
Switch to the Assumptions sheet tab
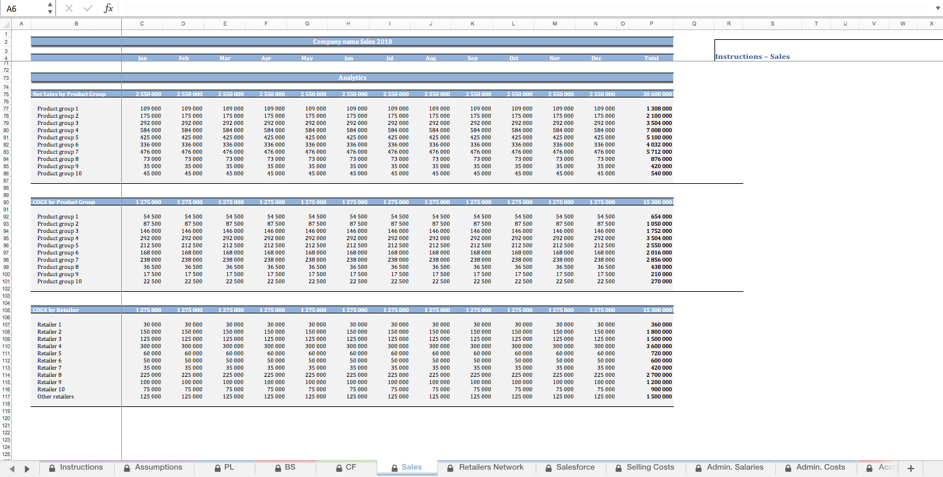(x=153, y=467)
